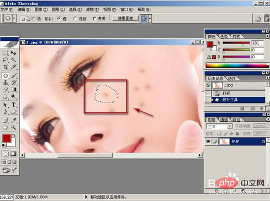Open tool preset picker arrow beside Patch icon
Viewport: 270px width, 201px height.
[x=14, y=18]
